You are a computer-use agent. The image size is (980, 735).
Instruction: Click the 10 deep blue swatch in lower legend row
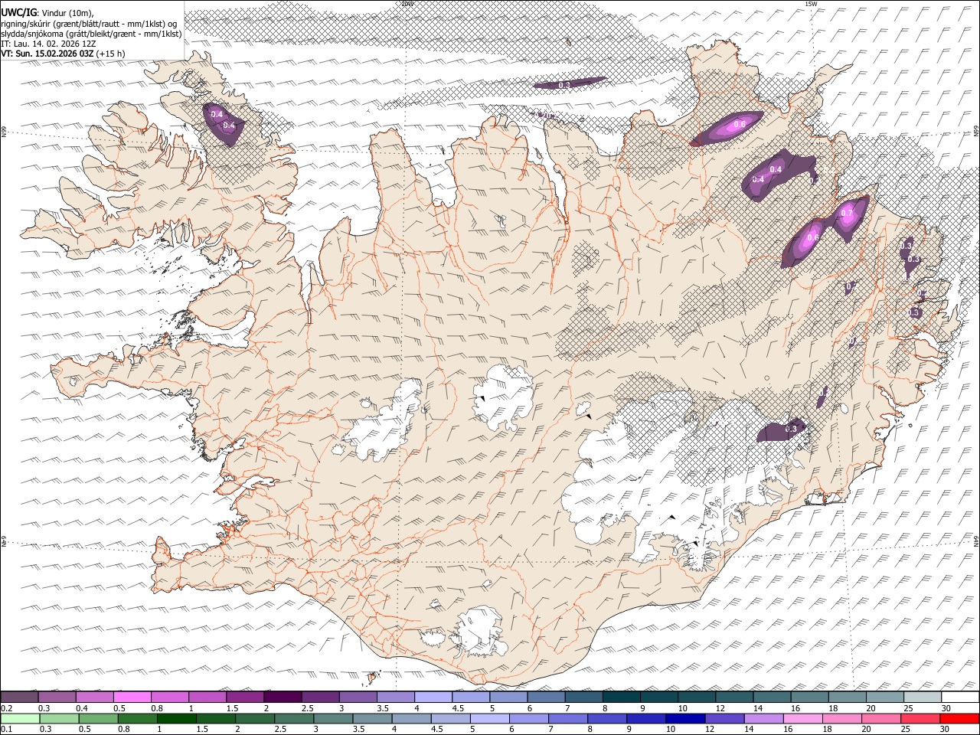tap(685, 718)
